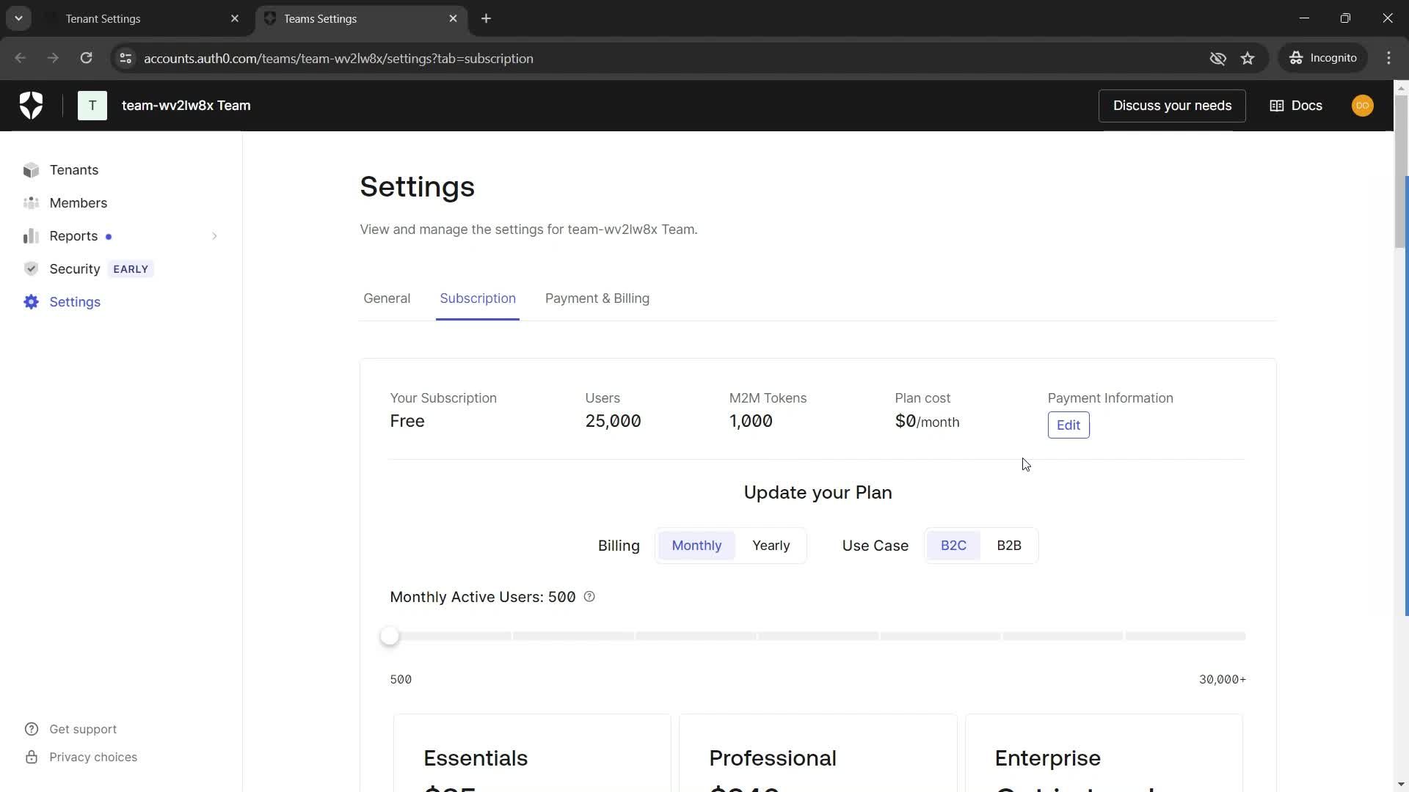
Task: Expand the Reports submenu chevron
Action: (x=214, y=236)
